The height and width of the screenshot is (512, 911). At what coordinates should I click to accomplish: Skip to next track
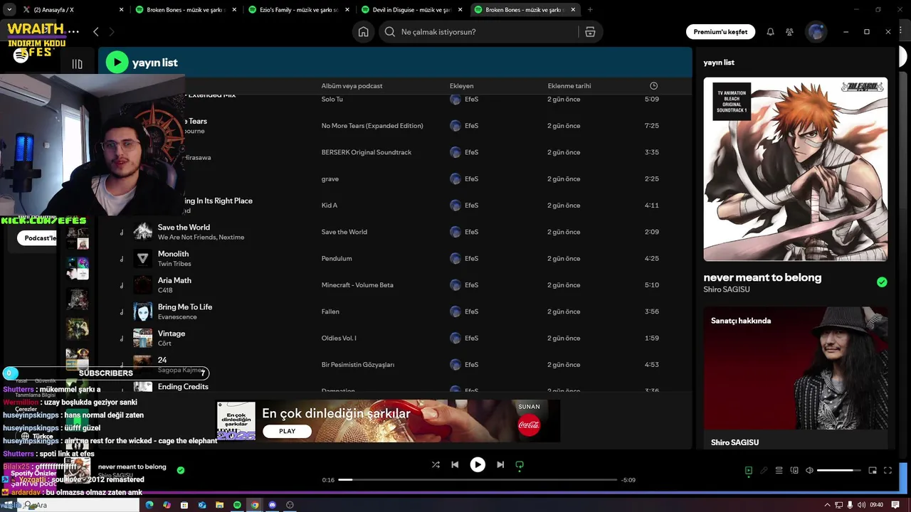pos(500,464)
